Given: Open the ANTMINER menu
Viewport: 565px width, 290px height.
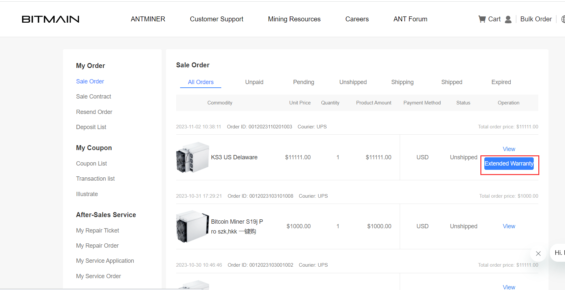Looking at the screenshot, I should tap(148, 19).
